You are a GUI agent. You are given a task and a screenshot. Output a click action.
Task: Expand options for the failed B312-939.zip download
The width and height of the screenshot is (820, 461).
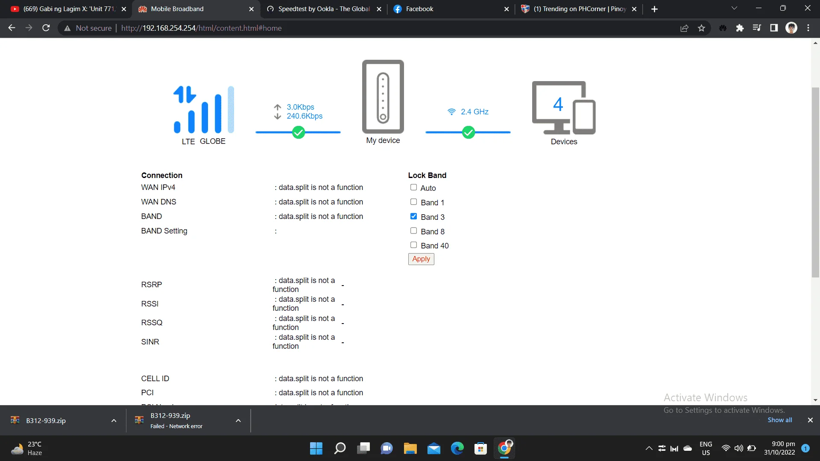(x=238, y=421)
